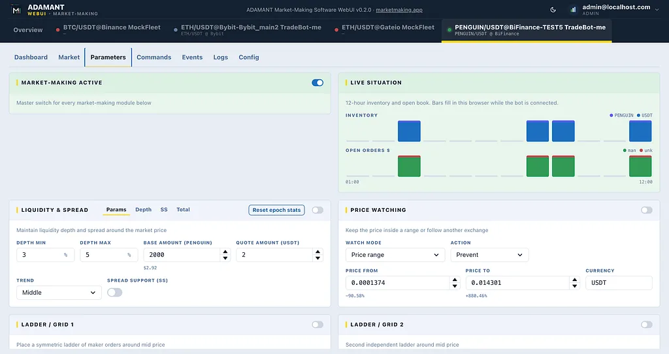Open the Logs tab
This screenshot has height=354, width=669.
[221, 57]
